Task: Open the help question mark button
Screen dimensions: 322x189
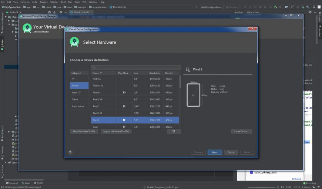Action: pos(70,152)
